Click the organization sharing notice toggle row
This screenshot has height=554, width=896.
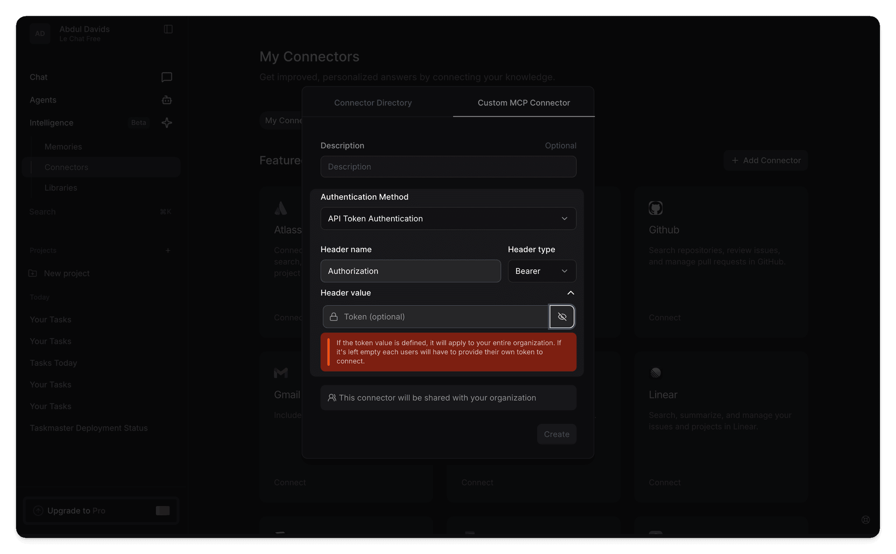coord(448,397)
